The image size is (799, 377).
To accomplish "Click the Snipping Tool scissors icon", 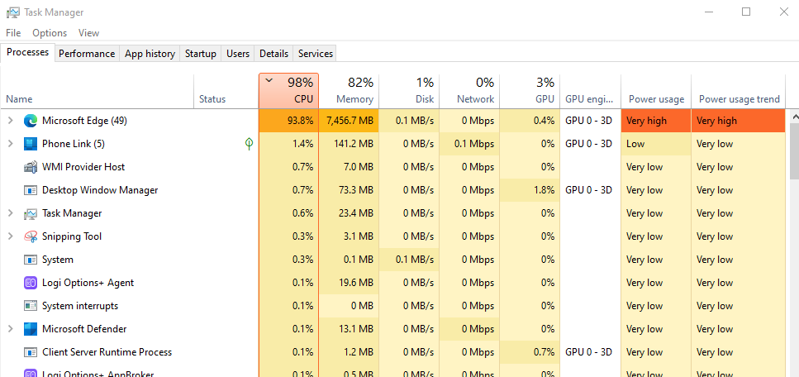I will coord(31,236).
